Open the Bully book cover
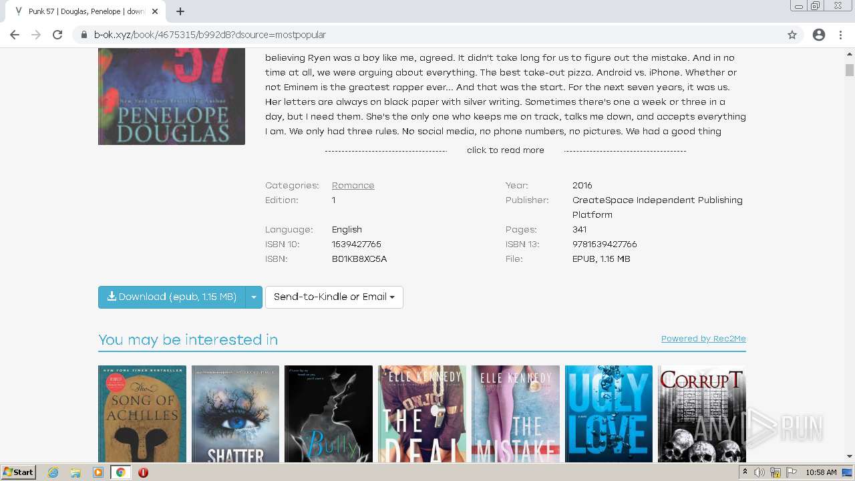The width and height of the screenshot is (855, 481). 329,414
